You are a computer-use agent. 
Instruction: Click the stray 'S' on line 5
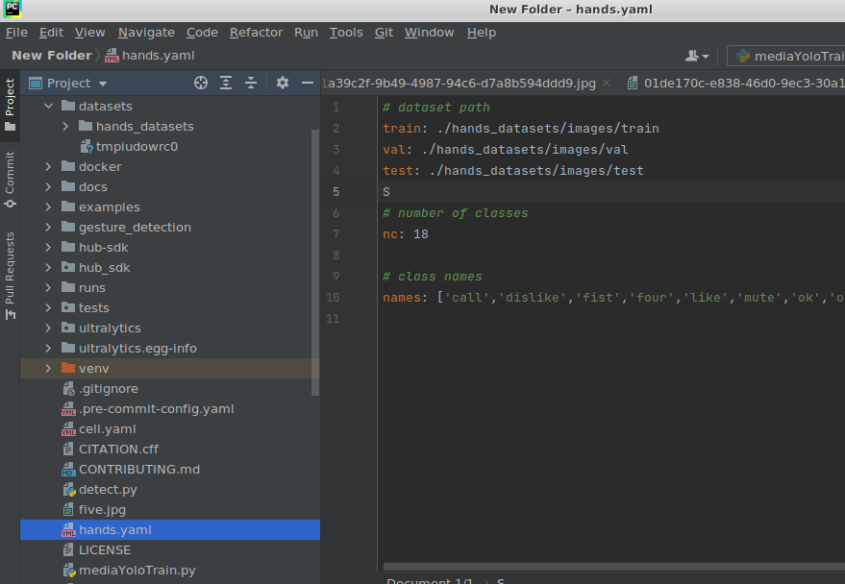click(x=385, y=192)
